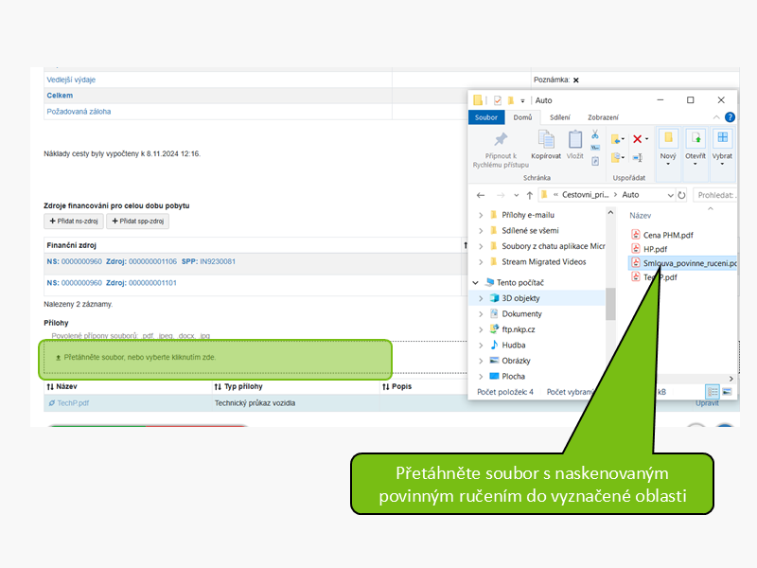Screen dimensions: 757x568
Task: Click the new folder icon in the title bar
Action: [x=511, y=100]
